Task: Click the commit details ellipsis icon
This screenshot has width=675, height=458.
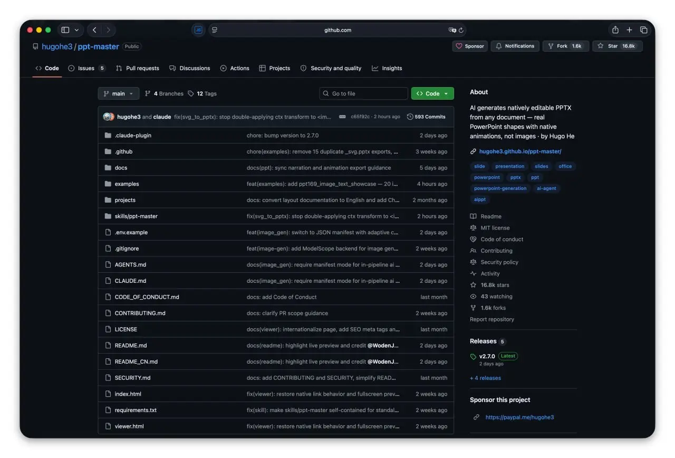Action: [342, 117]
